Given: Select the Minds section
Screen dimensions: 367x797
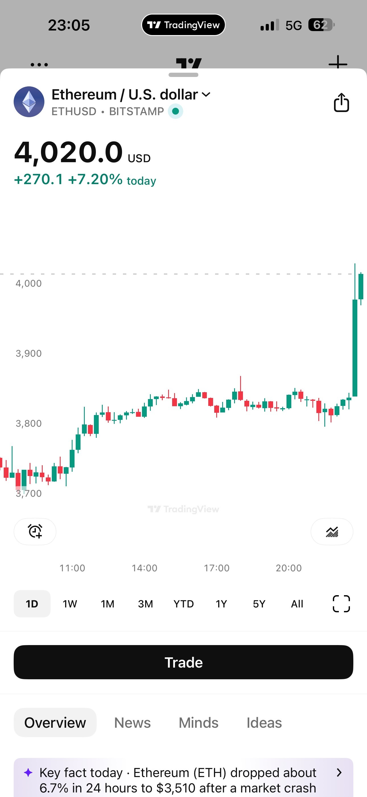Looking at the screenshot, I should (198, 723).
